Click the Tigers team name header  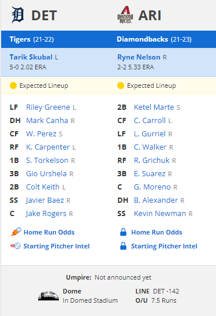20,39
